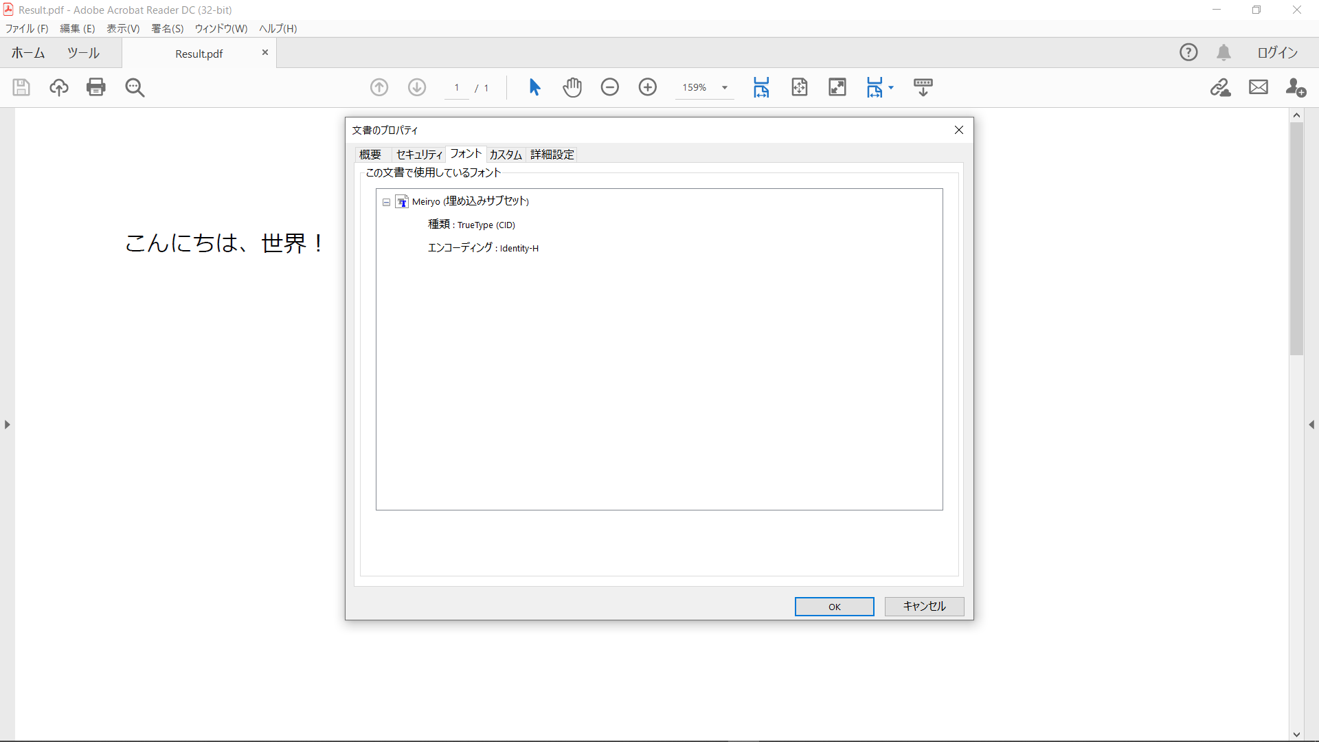Screen dimensions: 1319x742
Task: Click the zoom out minus icon
Action: point(610,87)
